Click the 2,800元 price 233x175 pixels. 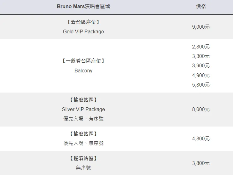[201, 47]
